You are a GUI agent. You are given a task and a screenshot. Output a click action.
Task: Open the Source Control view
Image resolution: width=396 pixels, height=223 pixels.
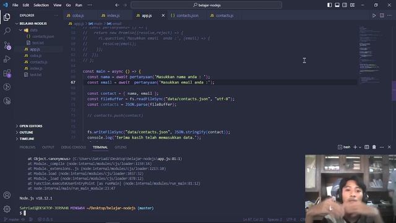7,45
